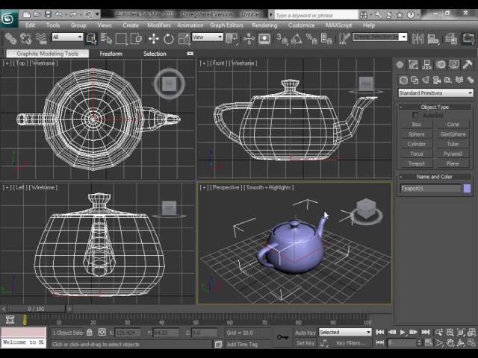
Task: Click the 3ds Max application logo button
Action: click(x=9, y=19)
